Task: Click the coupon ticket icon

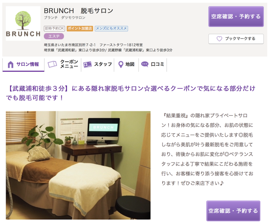Action: 52,64
